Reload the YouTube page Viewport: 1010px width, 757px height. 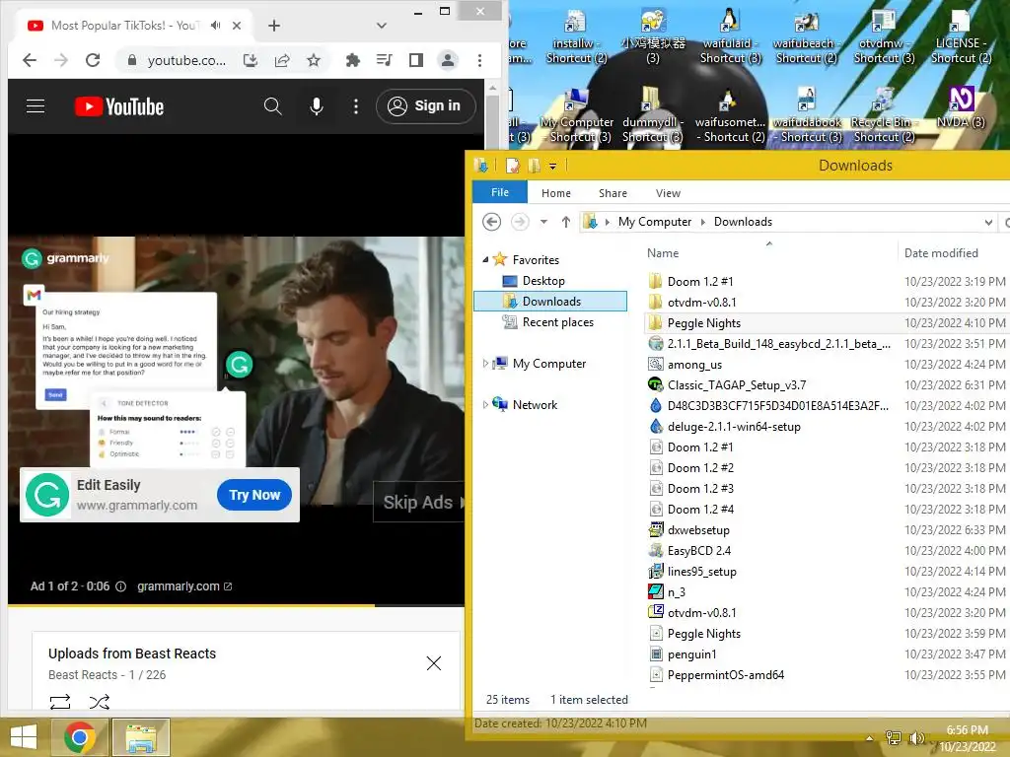click(x=93, y=60)
